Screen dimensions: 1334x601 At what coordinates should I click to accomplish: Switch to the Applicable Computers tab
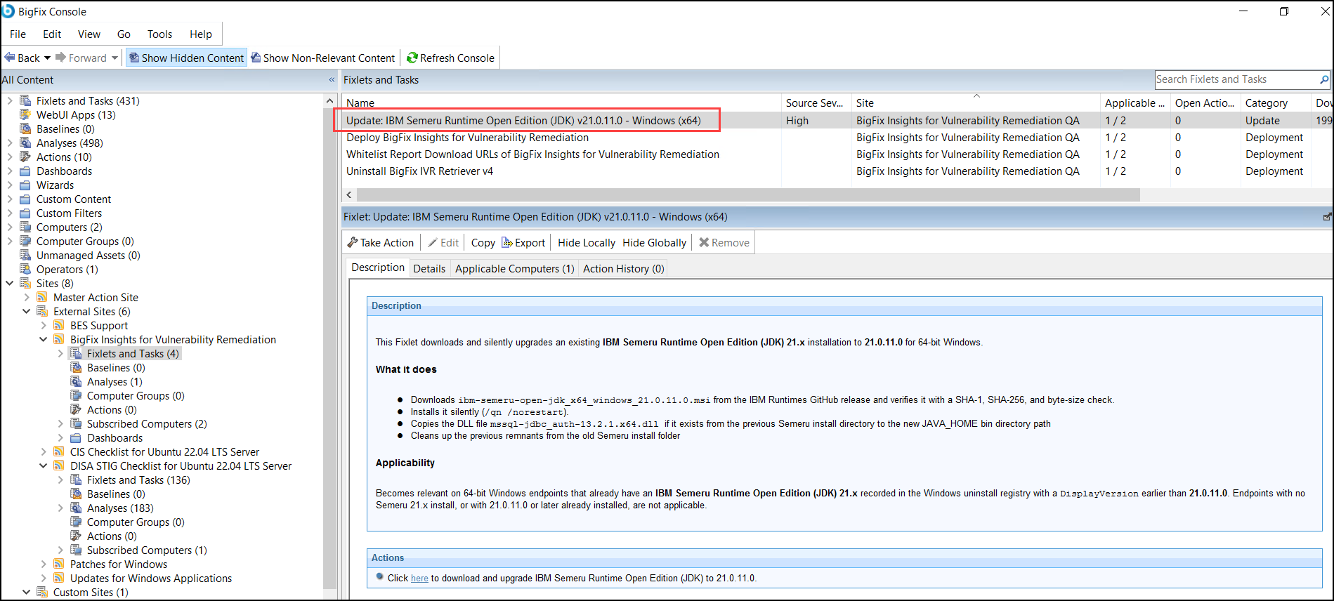pyautogui.click(x=514, y=268)
